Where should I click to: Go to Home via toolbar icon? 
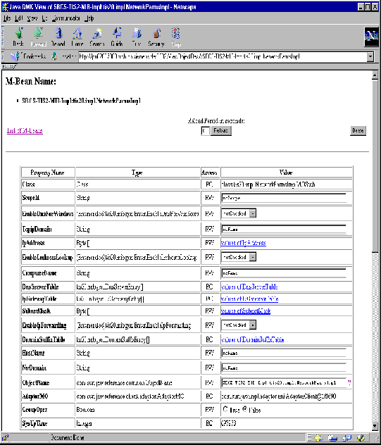pyautogui.click(x=77, y=37)
